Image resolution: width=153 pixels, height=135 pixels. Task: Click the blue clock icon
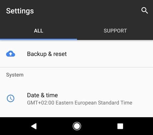click(x=11, y=98)
